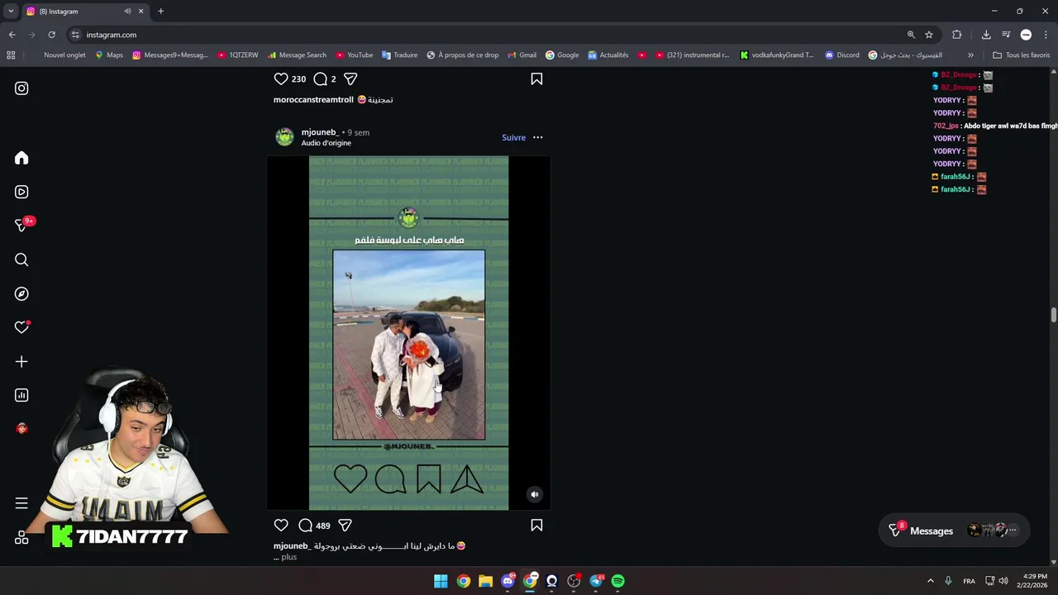The image size is (1058, 595).
Task: Open the system volume control in the tray
Action: coord(1003,581)
